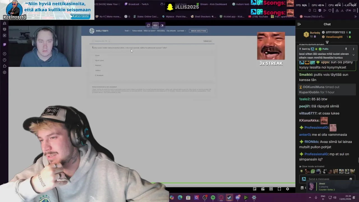359x202 pixels.
Task: Open Microsoft Edge from the taskbar
Action: click(x=180, y=198)
